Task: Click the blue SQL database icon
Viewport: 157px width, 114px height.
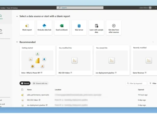Action: (x=79, y=26)
